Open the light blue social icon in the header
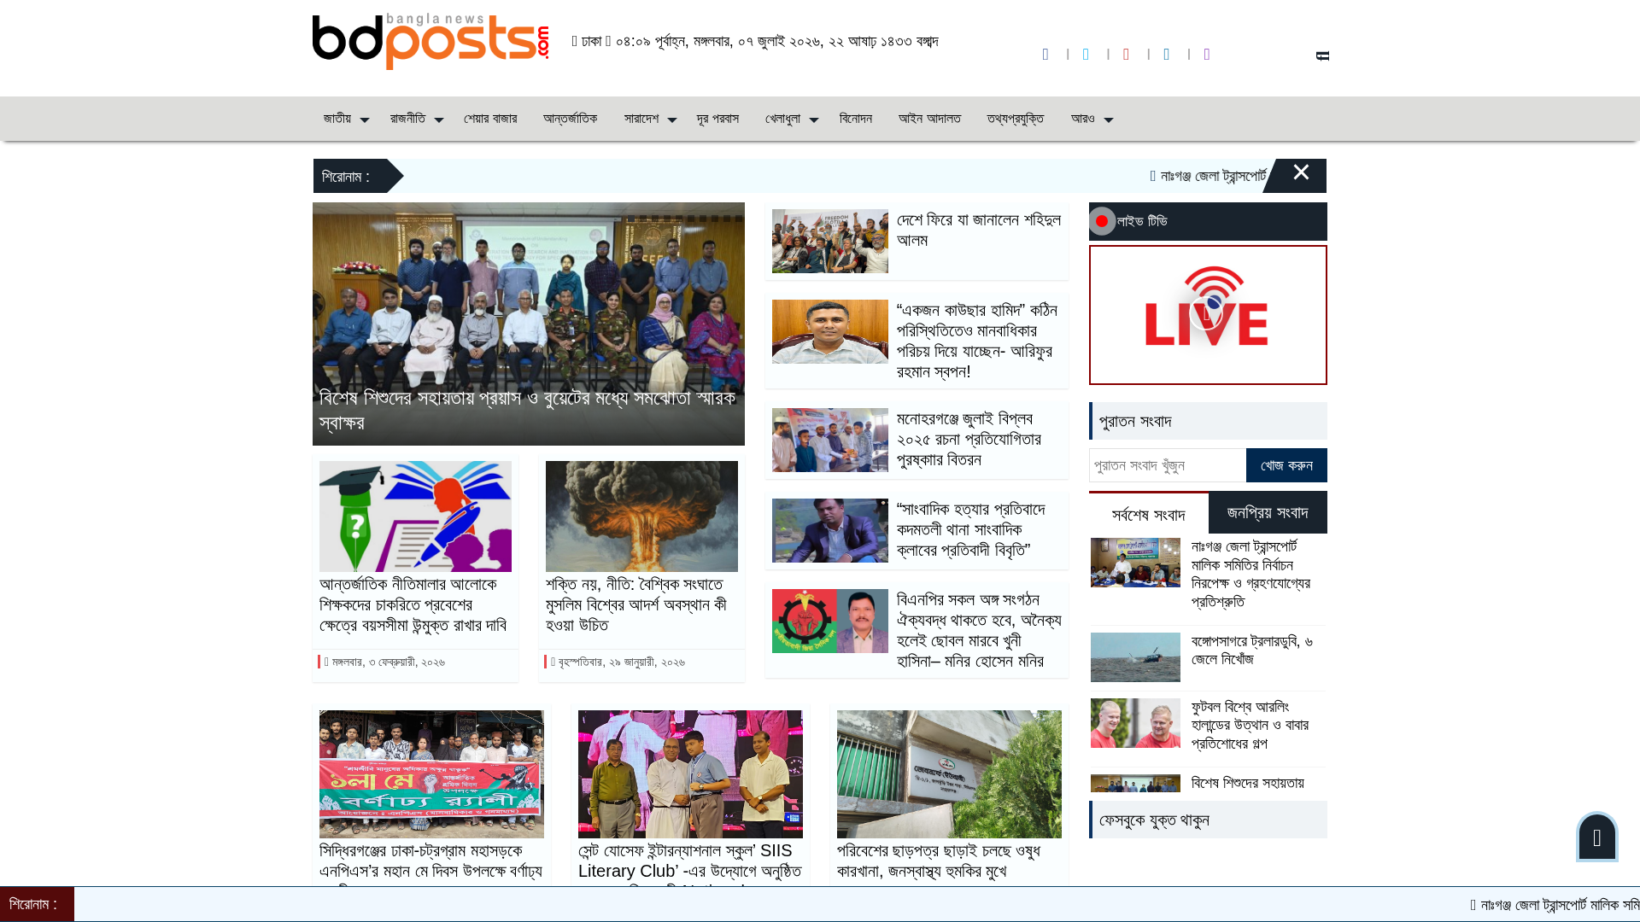 [x=1086, y=55]
